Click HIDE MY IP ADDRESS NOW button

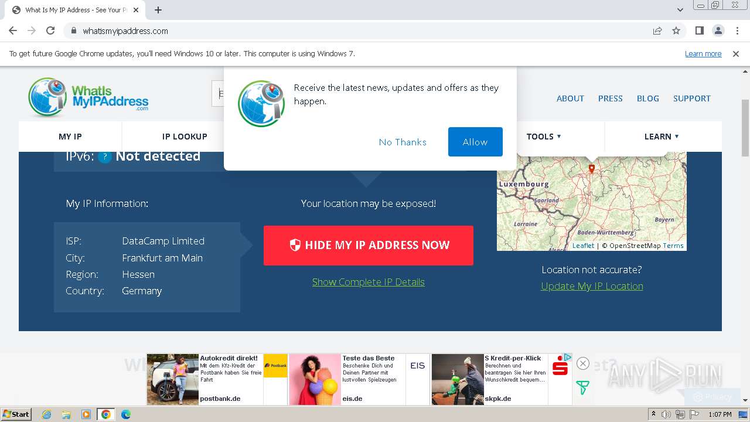pyautogui.click(x=369, y=246)
